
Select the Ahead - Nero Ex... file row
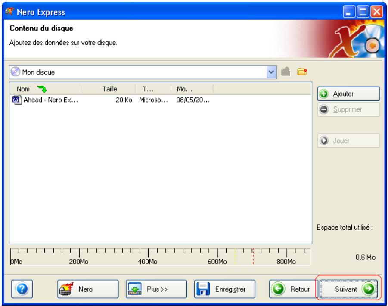[112, 100]
